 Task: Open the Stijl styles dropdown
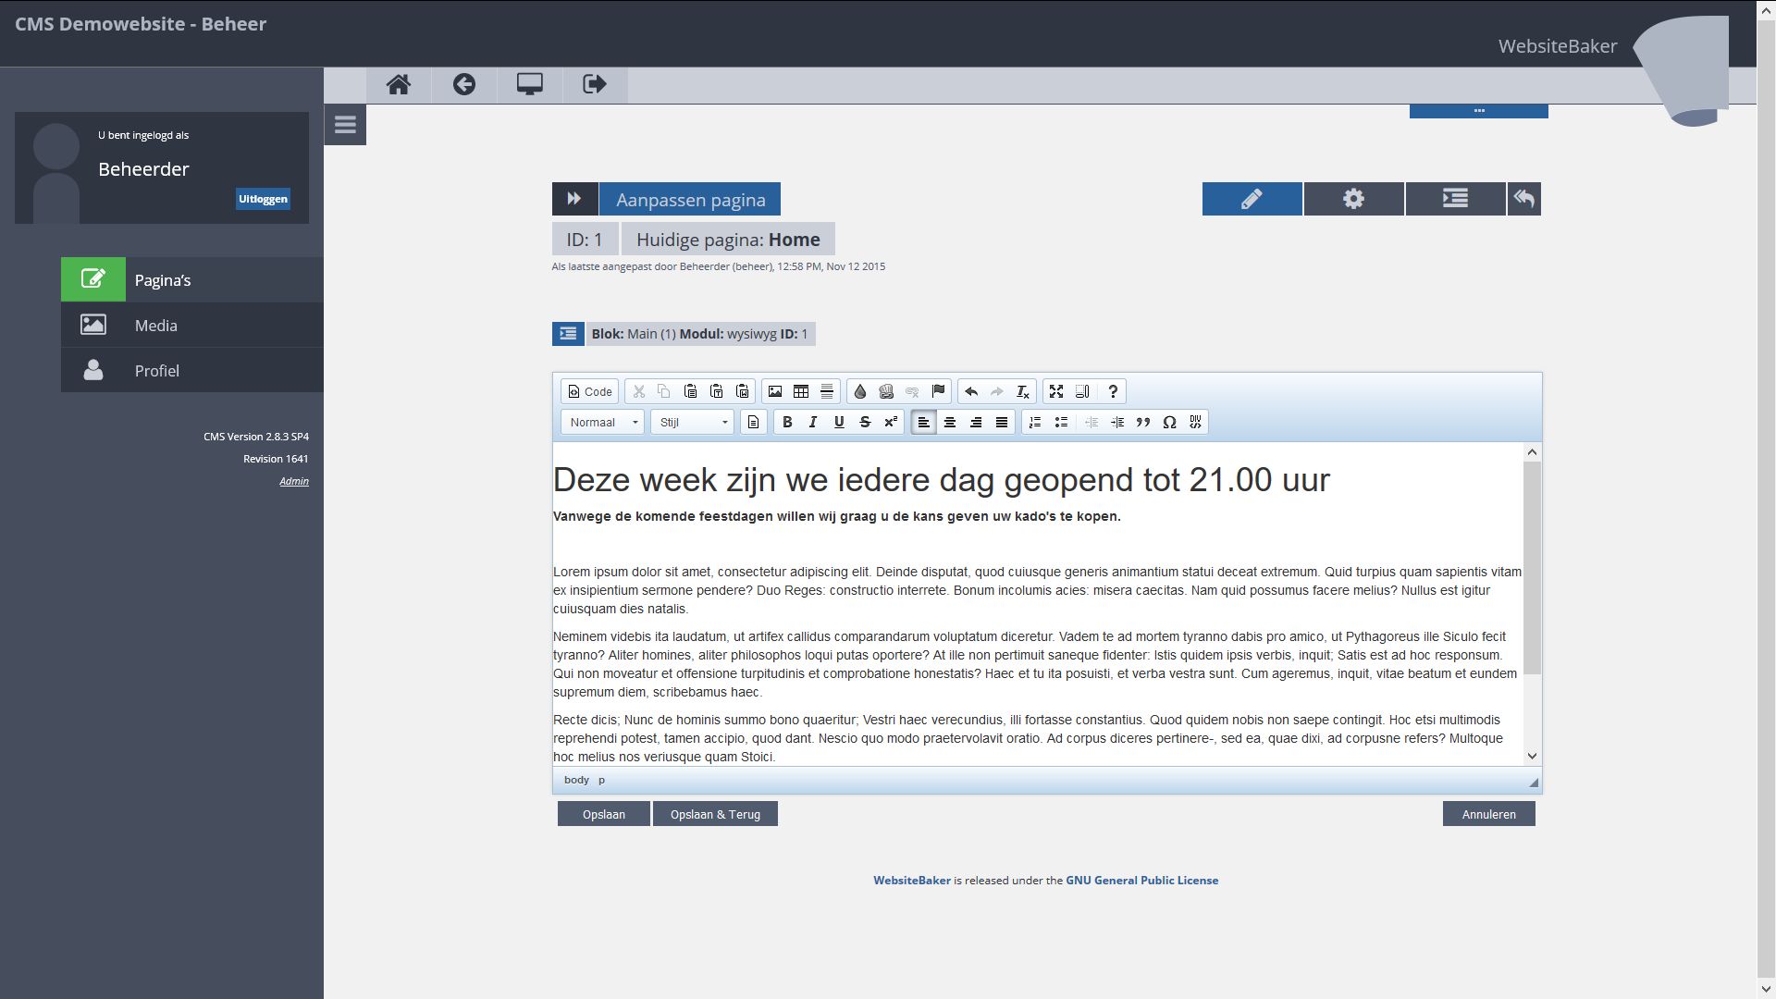click(x=692, y=423)
